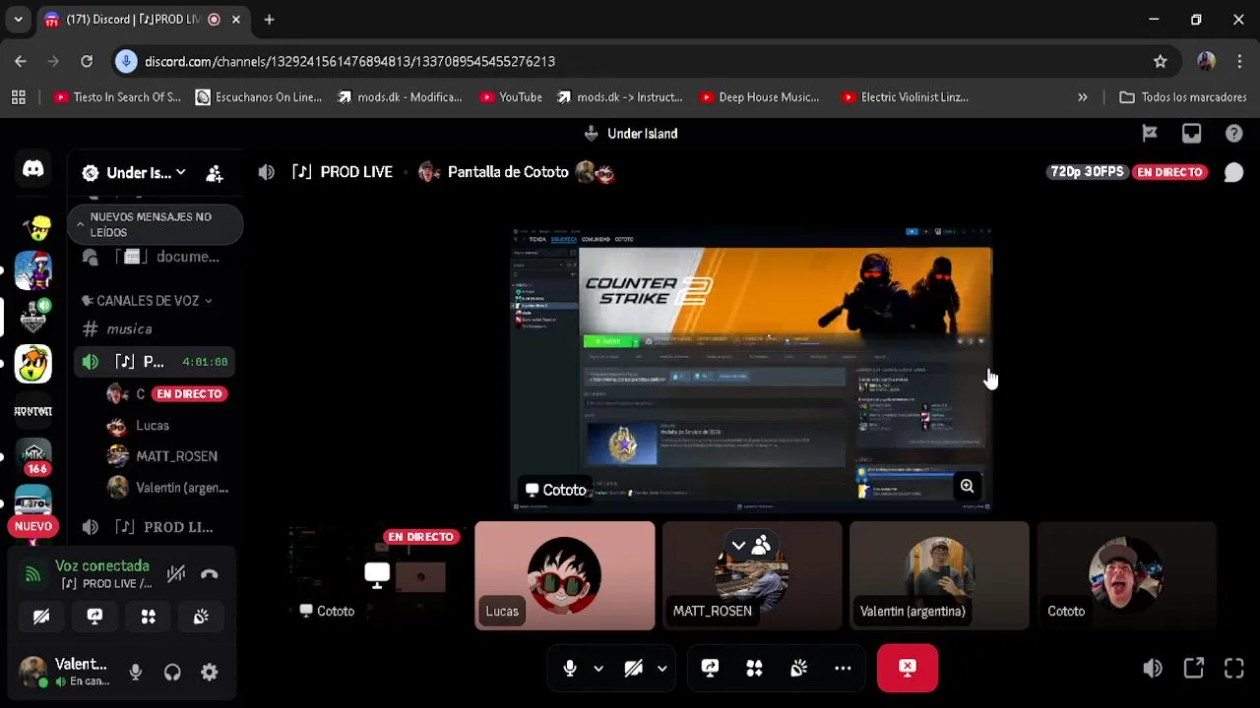Show chat via speech bubble icon
Image resolution: width=1260 pixels, height=708 pixels.
coord(1233,172)
